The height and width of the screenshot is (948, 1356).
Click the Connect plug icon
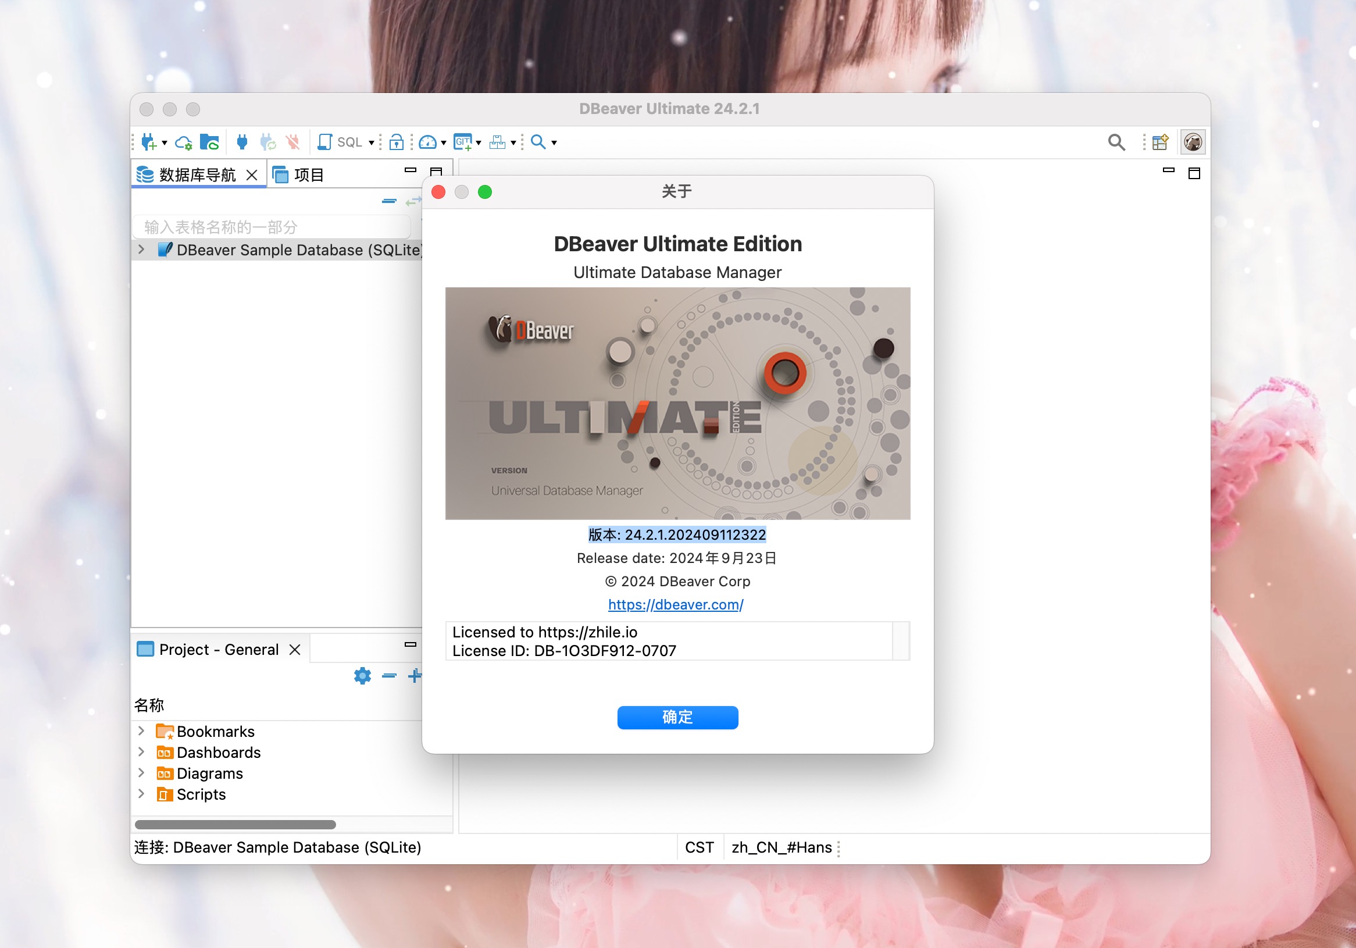[242, 142]
